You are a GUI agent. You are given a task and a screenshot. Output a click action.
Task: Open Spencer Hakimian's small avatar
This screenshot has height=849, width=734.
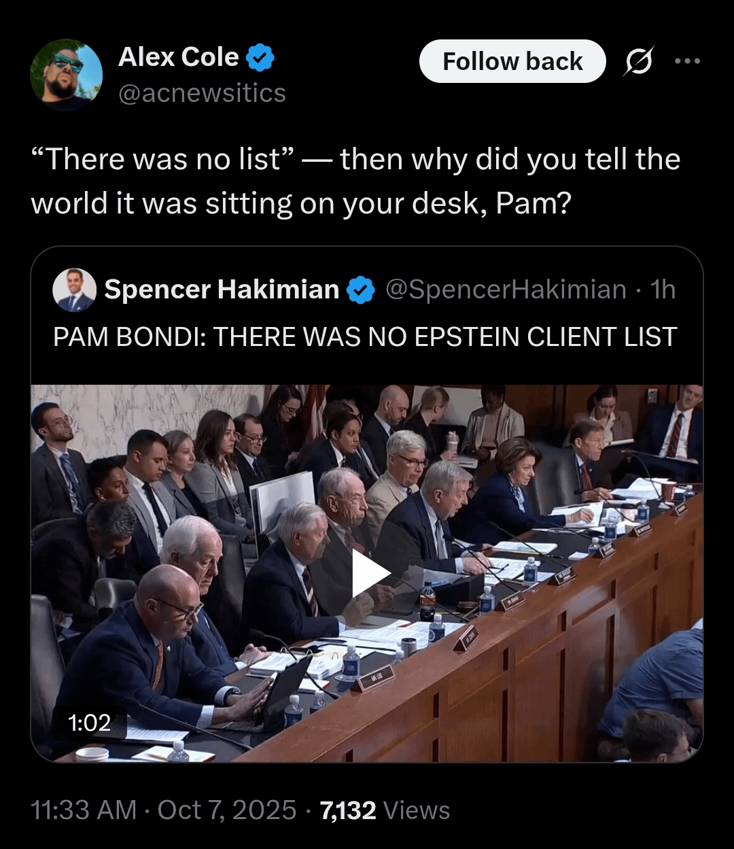(74, 290)
